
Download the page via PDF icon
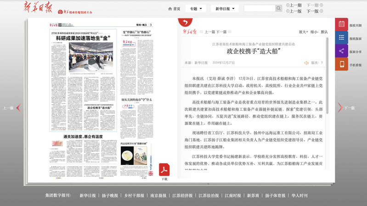coord(164,170)
